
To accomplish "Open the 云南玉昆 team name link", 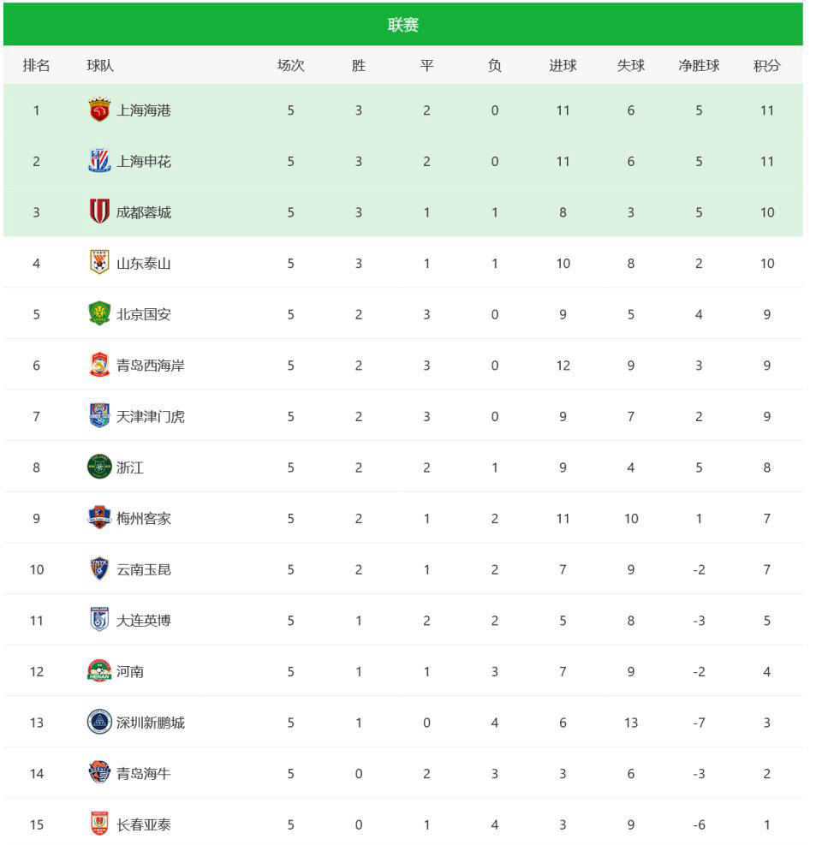I will click(x=144, y=569).
